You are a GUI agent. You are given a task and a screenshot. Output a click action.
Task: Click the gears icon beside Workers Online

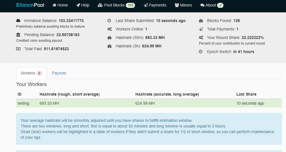coord(109,29)
